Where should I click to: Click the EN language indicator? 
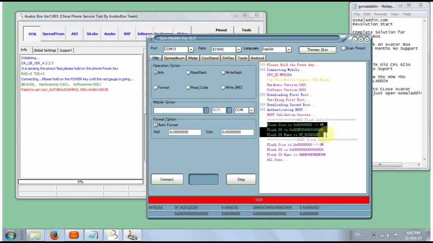(357, 234)
